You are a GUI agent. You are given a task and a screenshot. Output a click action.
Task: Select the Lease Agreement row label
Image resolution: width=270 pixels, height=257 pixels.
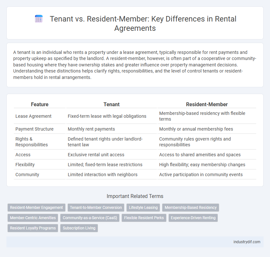tap(33, 116)
